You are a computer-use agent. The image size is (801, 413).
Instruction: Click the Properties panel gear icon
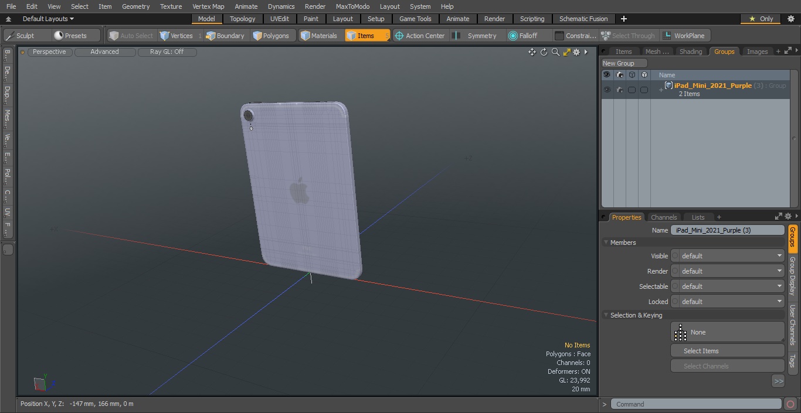(x=788, y=216)
